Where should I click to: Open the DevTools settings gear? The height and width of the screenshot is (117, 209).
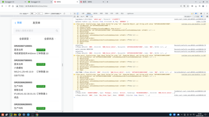click(x=201, y=13)
